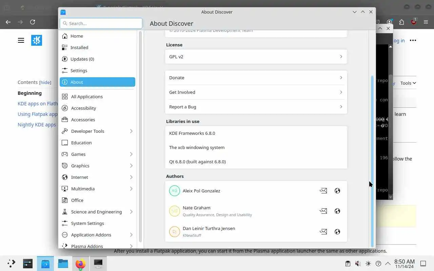This screenshot has width=434, height=271.
Task: Click the Office category icon
Action: (65, 200)
